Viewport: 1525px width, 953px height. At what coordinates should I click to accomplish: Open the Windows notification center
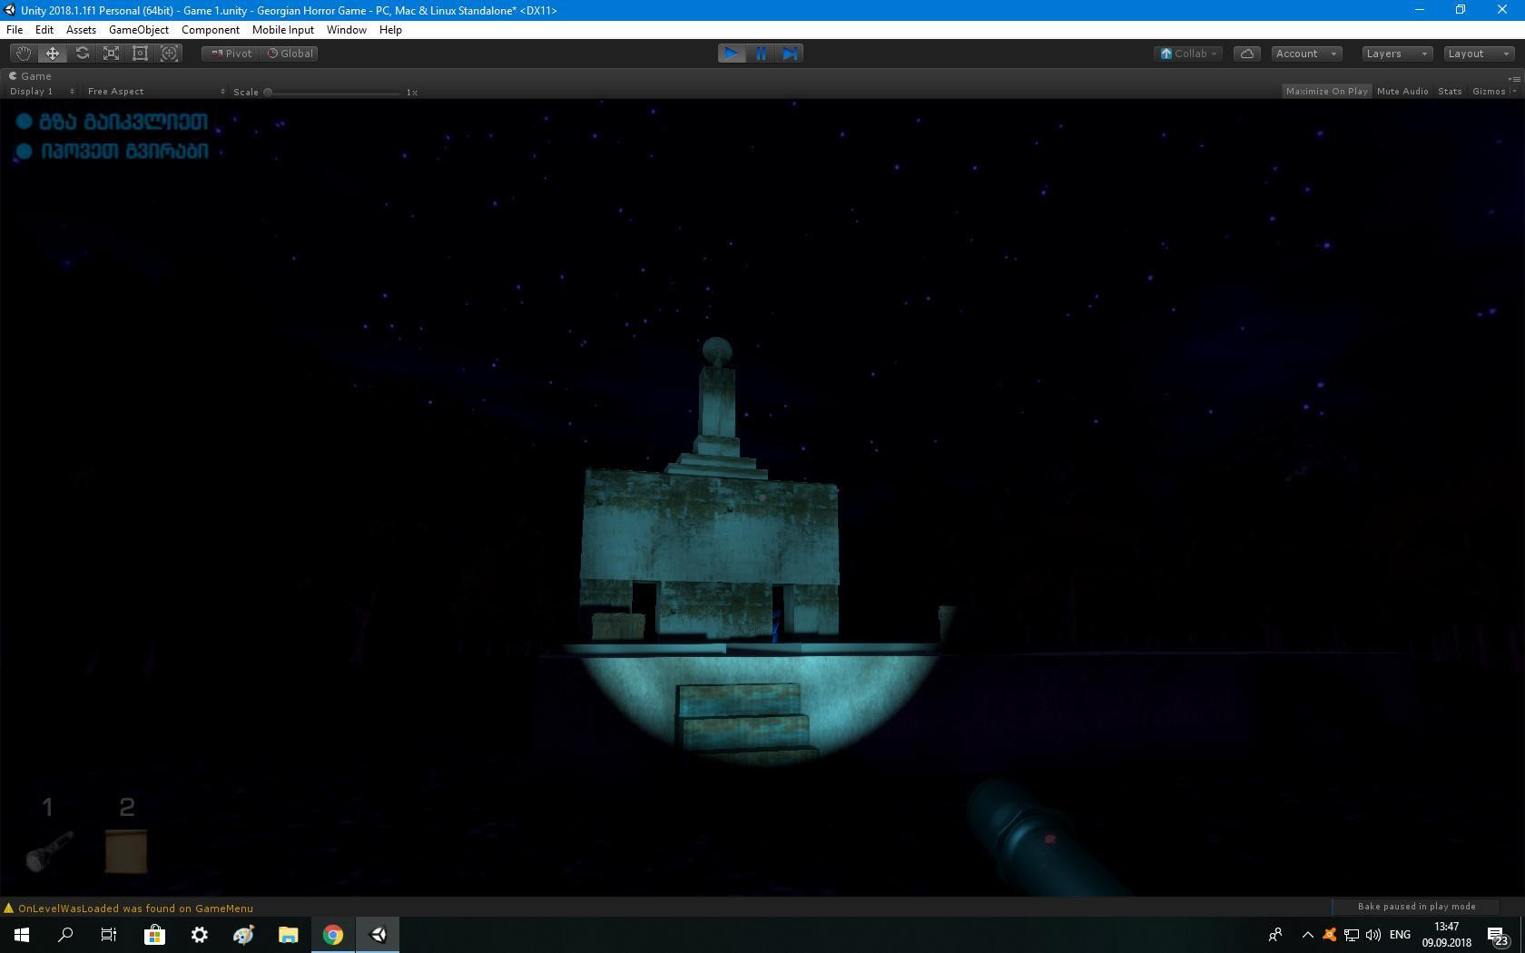[x=1498, y=935]
